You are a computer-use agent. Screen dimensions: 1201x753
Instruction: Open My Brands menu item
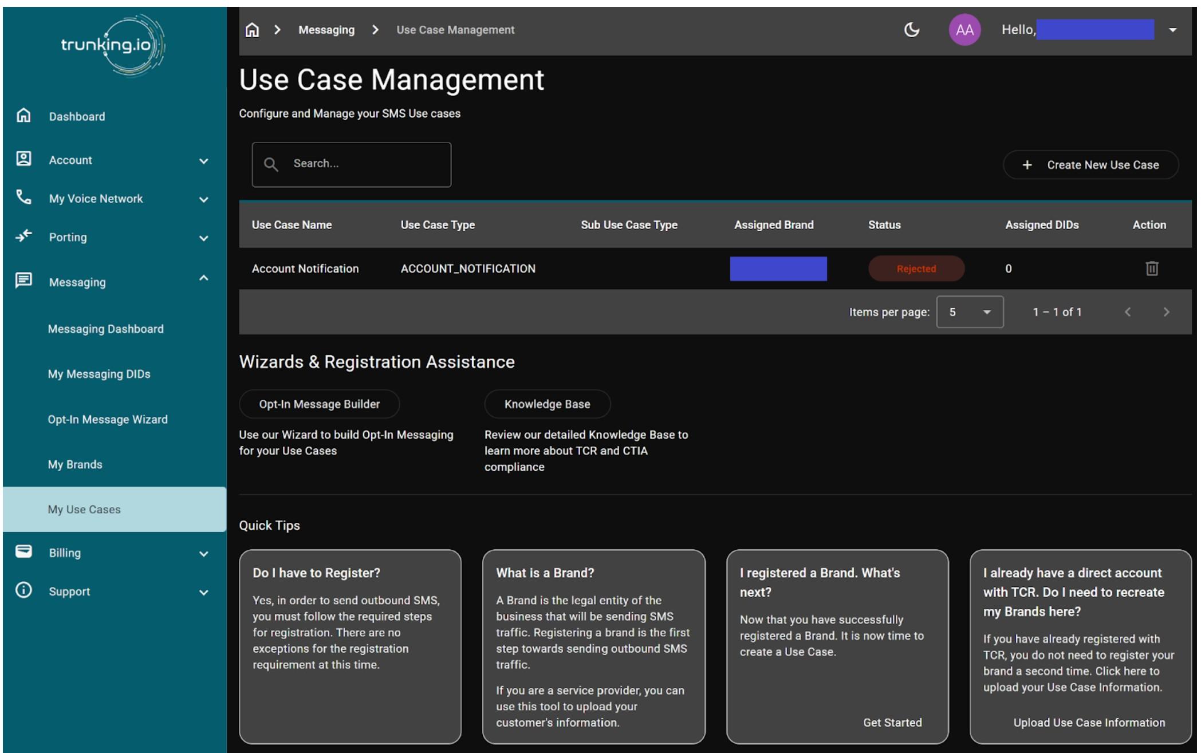pos(75,464)
